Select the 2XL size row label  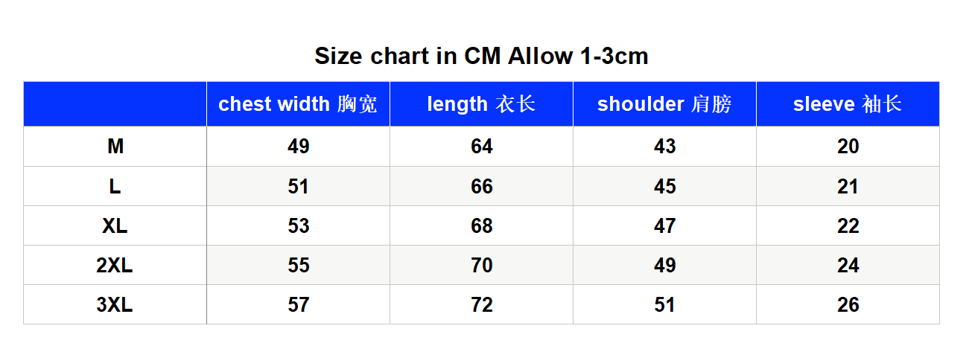115,265
